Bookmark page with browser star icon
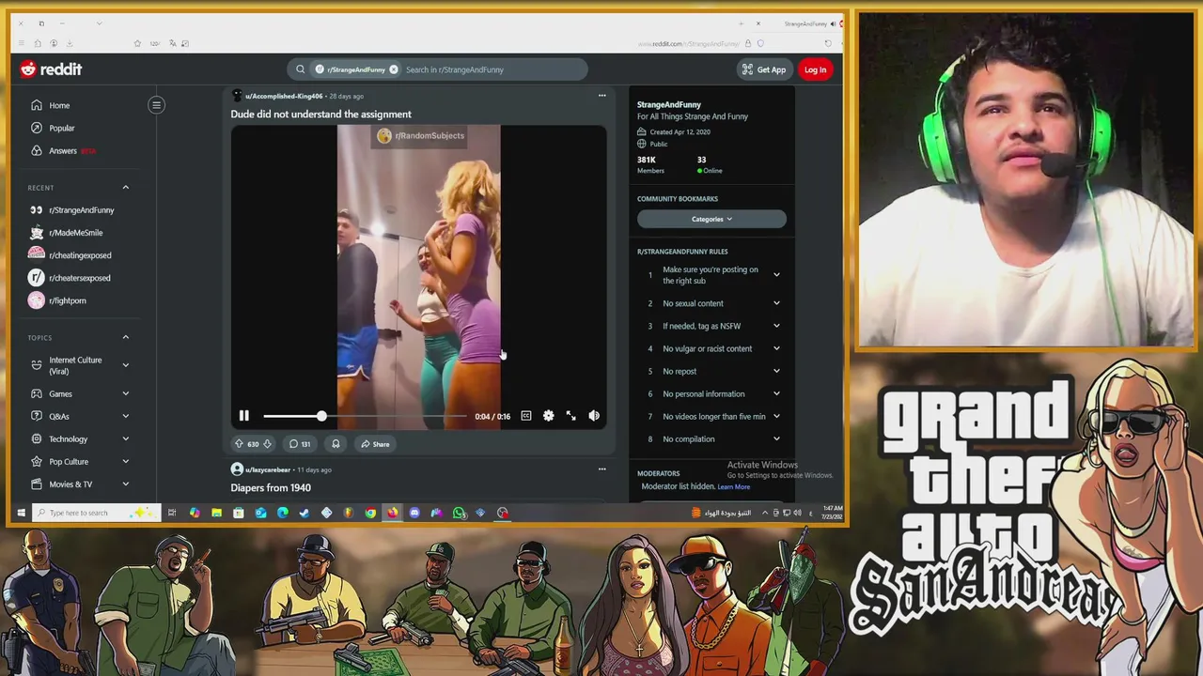The height and width of the screenshot is (676, 1203). coord(137,43)
